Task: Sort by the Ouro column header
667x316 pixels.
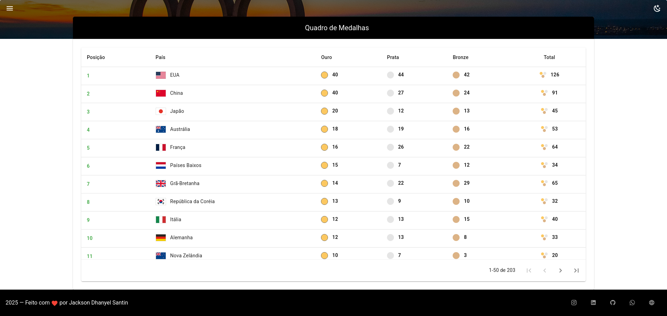Action: coord(326,57)
